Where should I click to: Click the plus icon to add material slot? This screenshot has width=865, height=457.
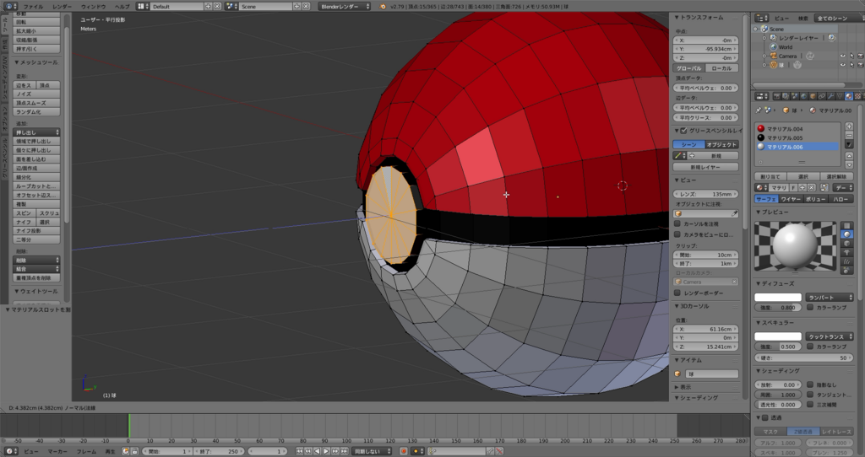click(847, 127)
